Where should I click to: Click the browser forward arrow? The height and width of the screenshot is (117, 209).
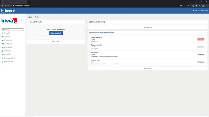tap(6, 6)
